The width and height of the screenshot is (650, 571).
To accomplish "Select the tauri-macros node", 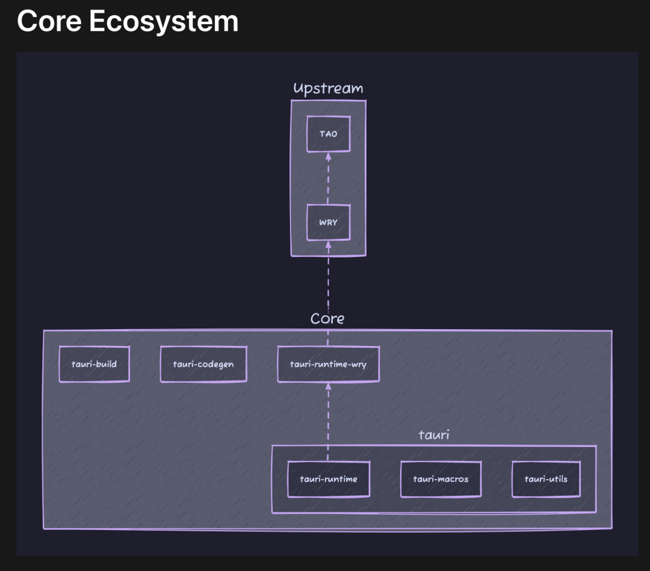I will tap(441, 478).
